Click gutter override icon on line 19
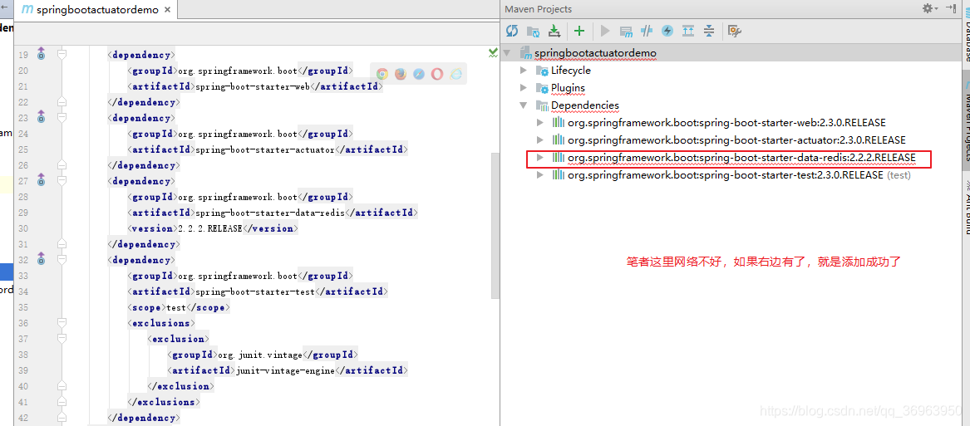Viewport: 970px width, 426px height. pyautogui.click(x=41, y=53)
